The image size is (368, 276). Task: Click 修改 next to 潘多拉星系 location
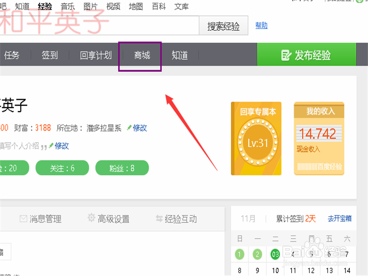(x=140, y=128)
